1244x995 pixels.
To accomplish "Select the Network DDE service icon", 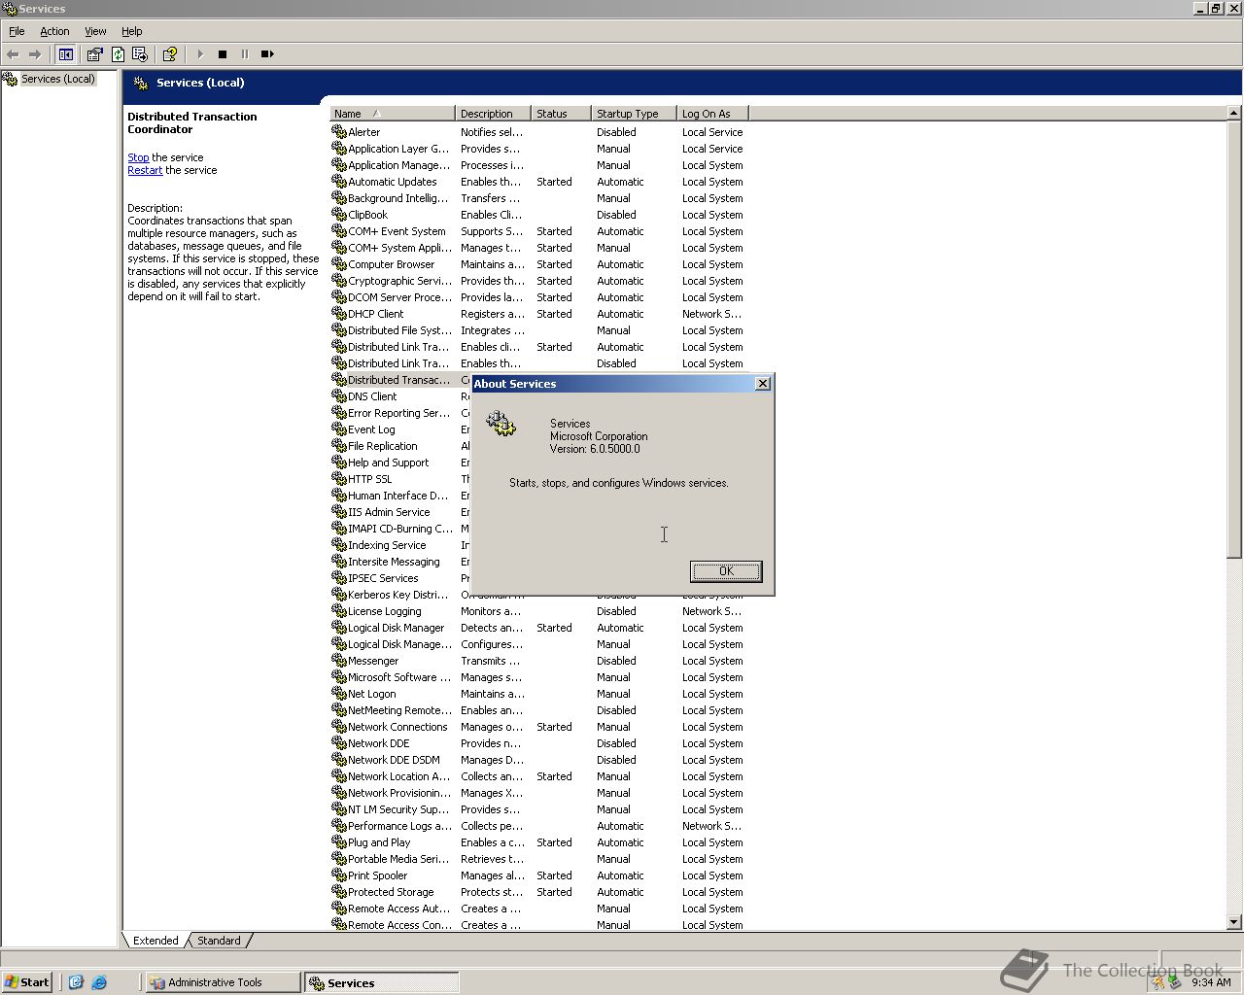I will (339, 742).
